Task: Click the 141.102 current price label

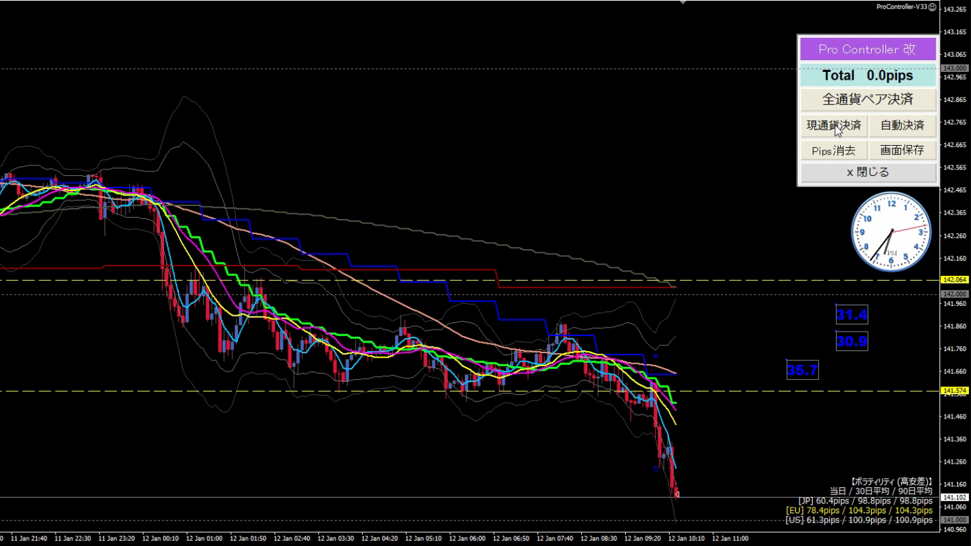Action: tap(955, 498)
